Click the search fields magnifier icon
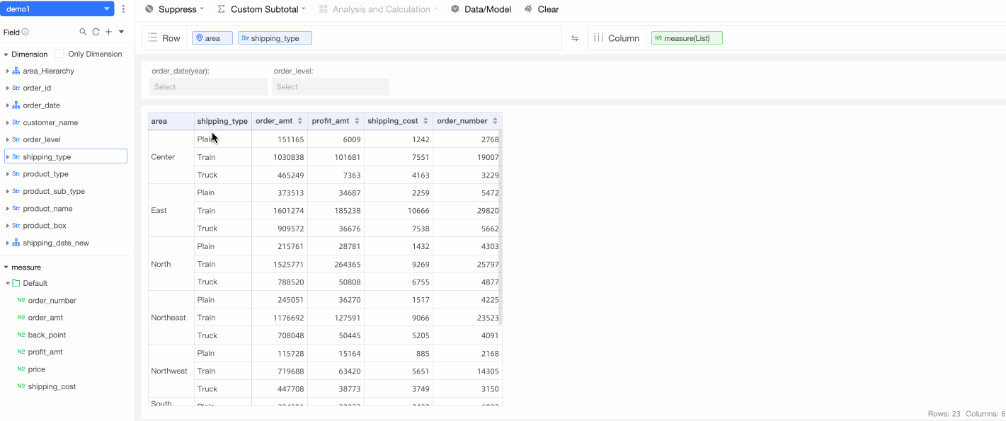This screenshot has height=421, width=1006. (83, 32)
